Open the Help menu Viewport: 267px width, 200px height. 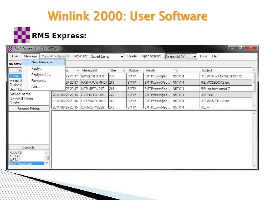pos(215,56)
